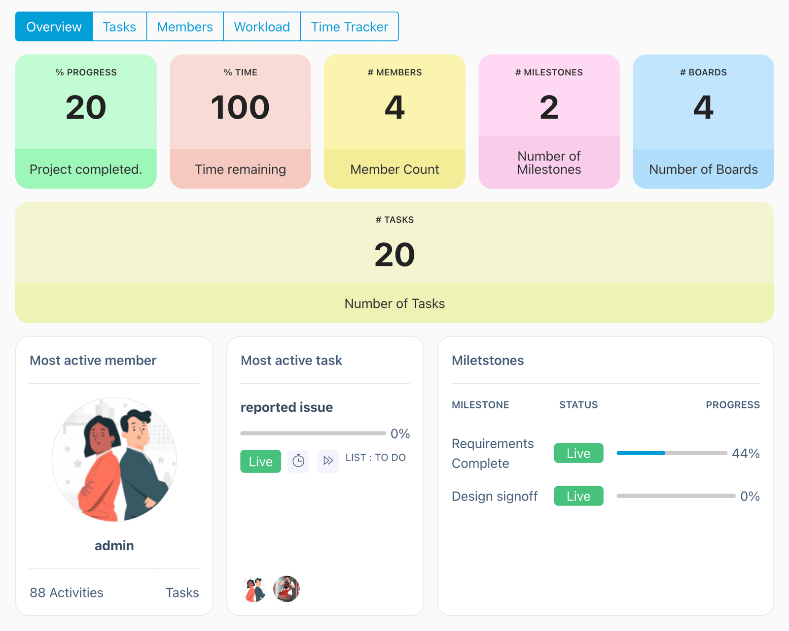Image resolution: width=789 pixels, height=631 pixels.
Task: Click the Tasks link in Most active member card
Action: 182,593
